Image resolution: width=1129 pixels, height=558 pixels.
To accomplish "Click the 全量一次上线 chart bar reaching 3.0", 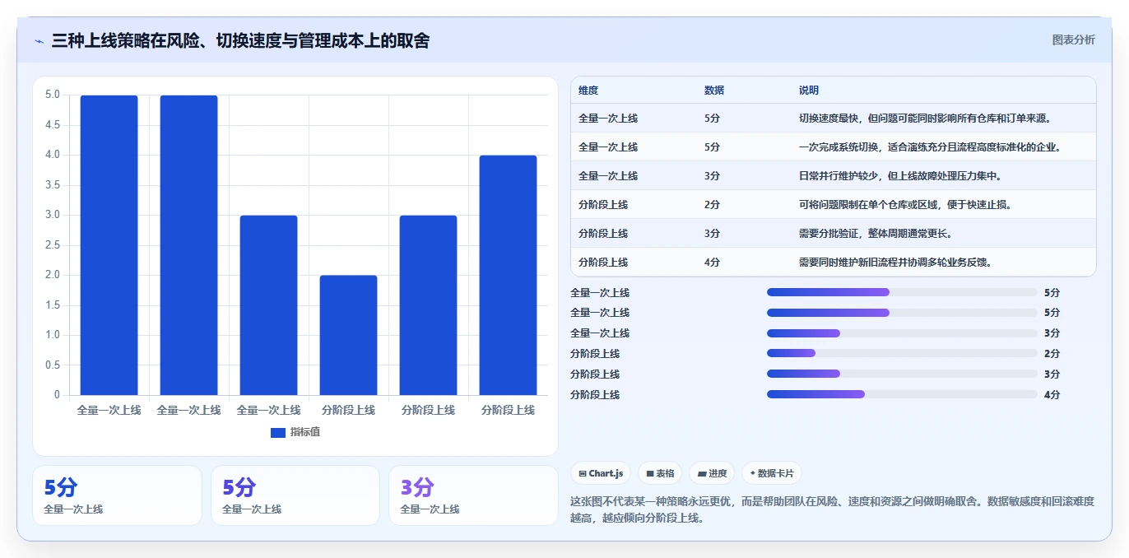I will point(268,305).
